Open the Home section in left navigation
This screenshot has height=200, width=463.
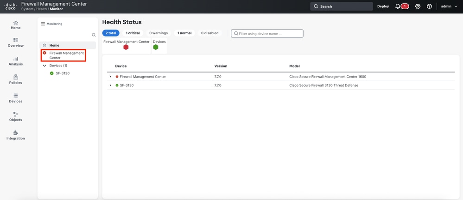[x=16, y=25]
